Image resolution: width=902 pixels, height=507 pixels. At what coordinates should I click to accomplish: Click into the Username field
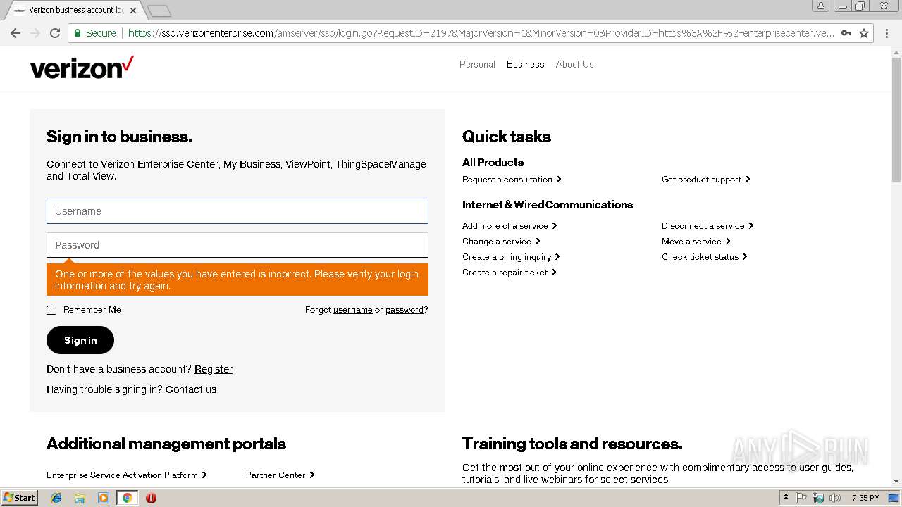click(x=237, y=211)
